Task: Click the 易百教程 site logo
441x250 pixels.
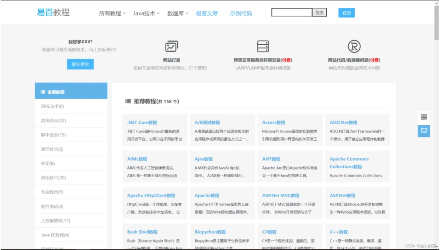Action: [53, 13]
